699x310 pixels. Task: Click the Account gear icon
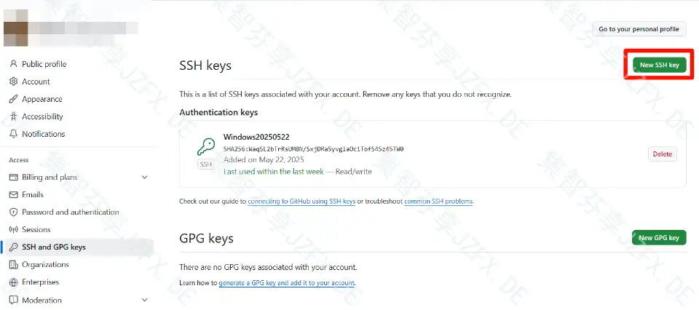13,82
